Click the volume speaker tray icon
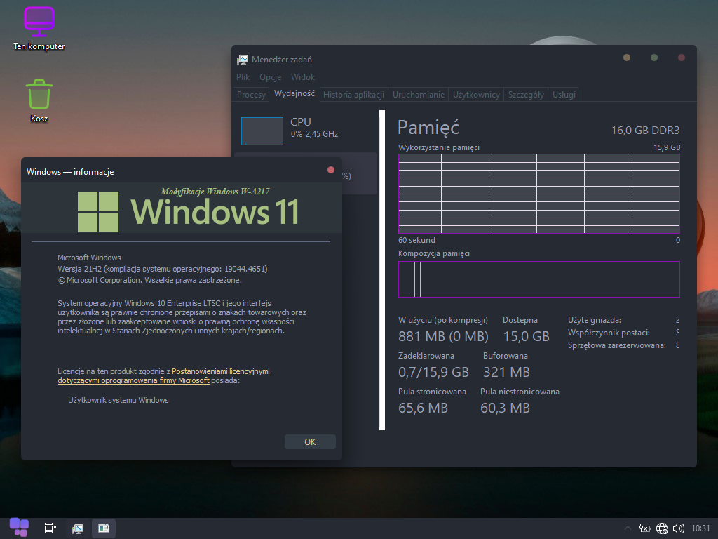The height and width of the screenshot is (539, 718). (x=678, y=528)
